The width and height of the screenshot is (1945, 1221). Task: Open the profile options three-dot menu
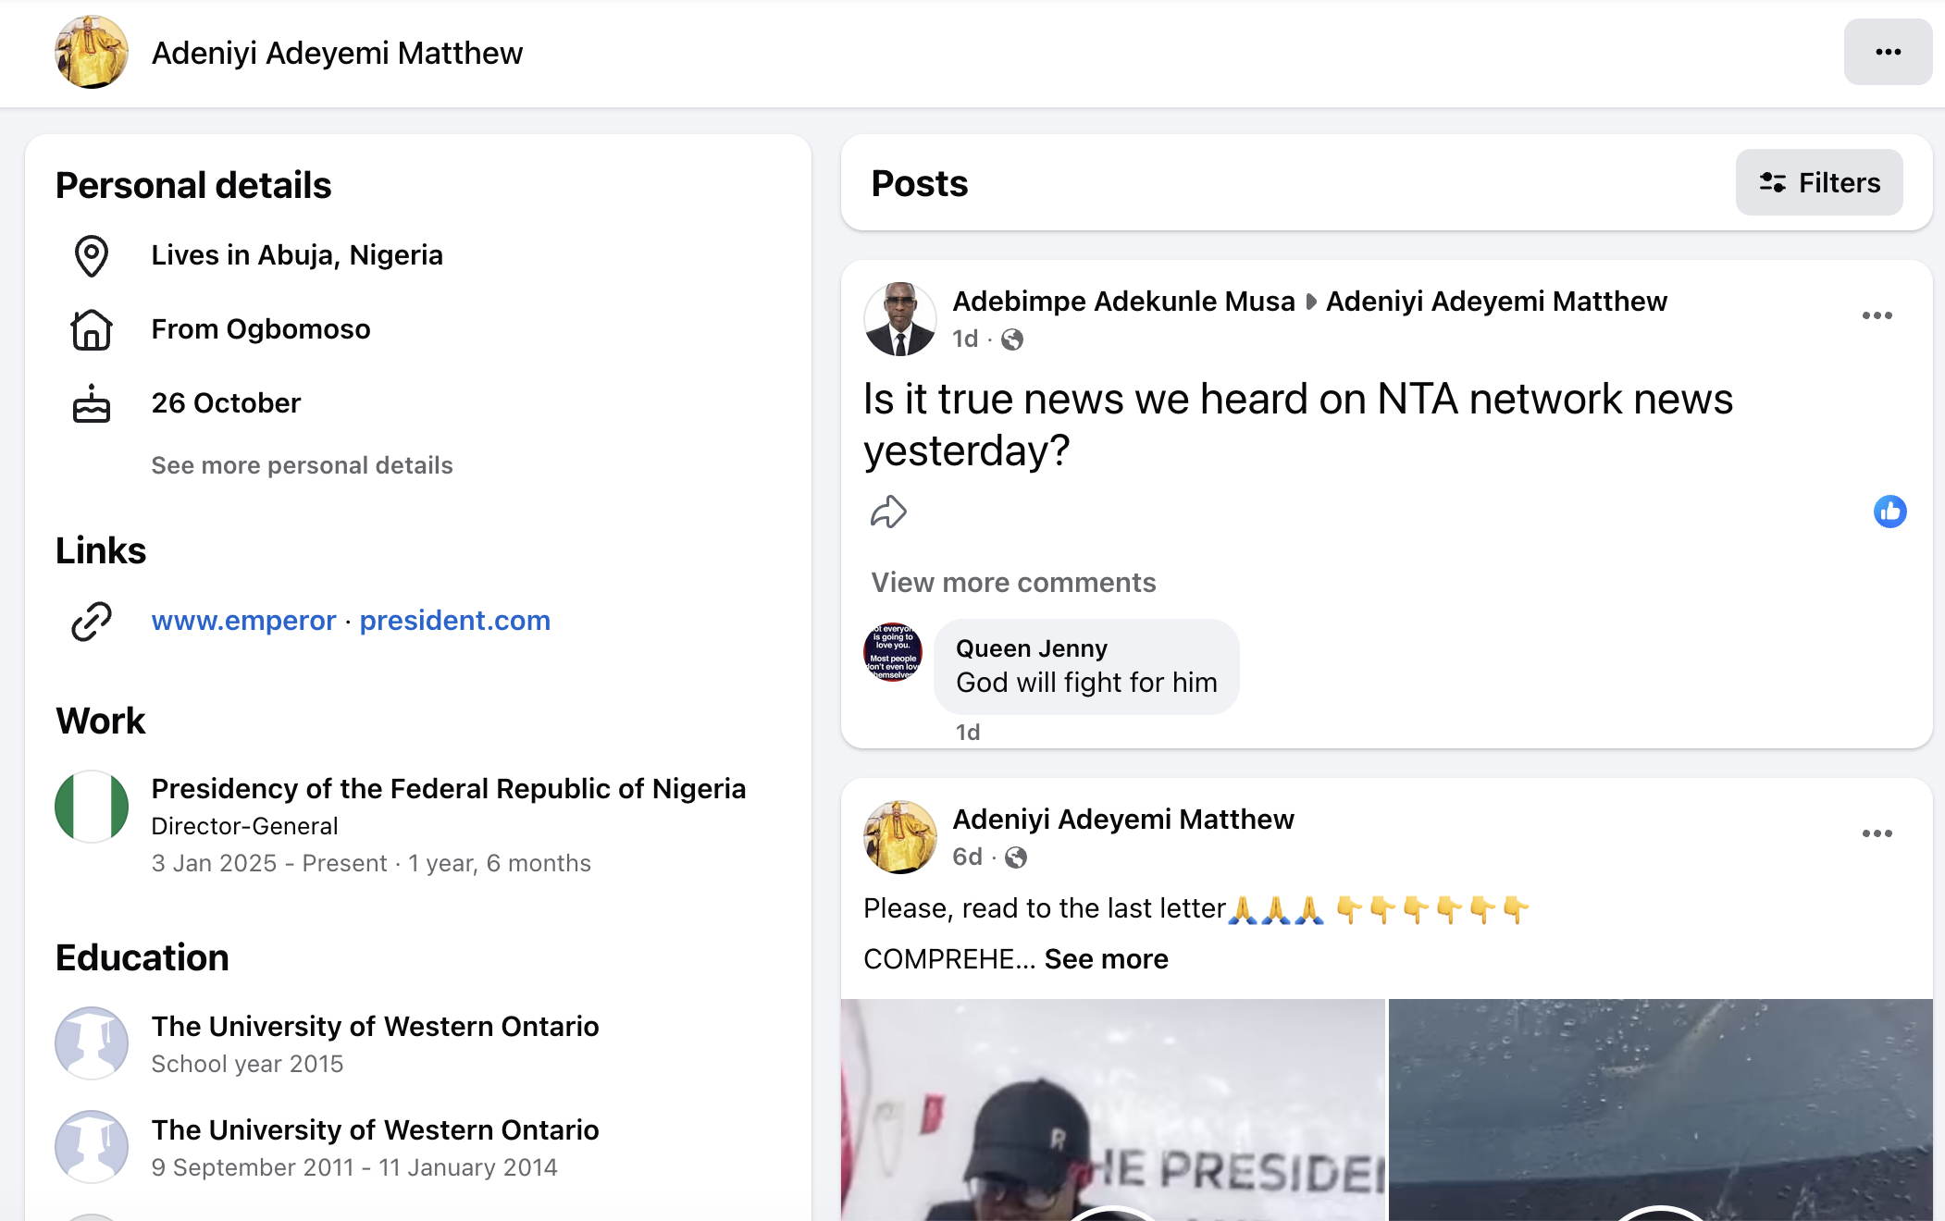click(1887, 52)
